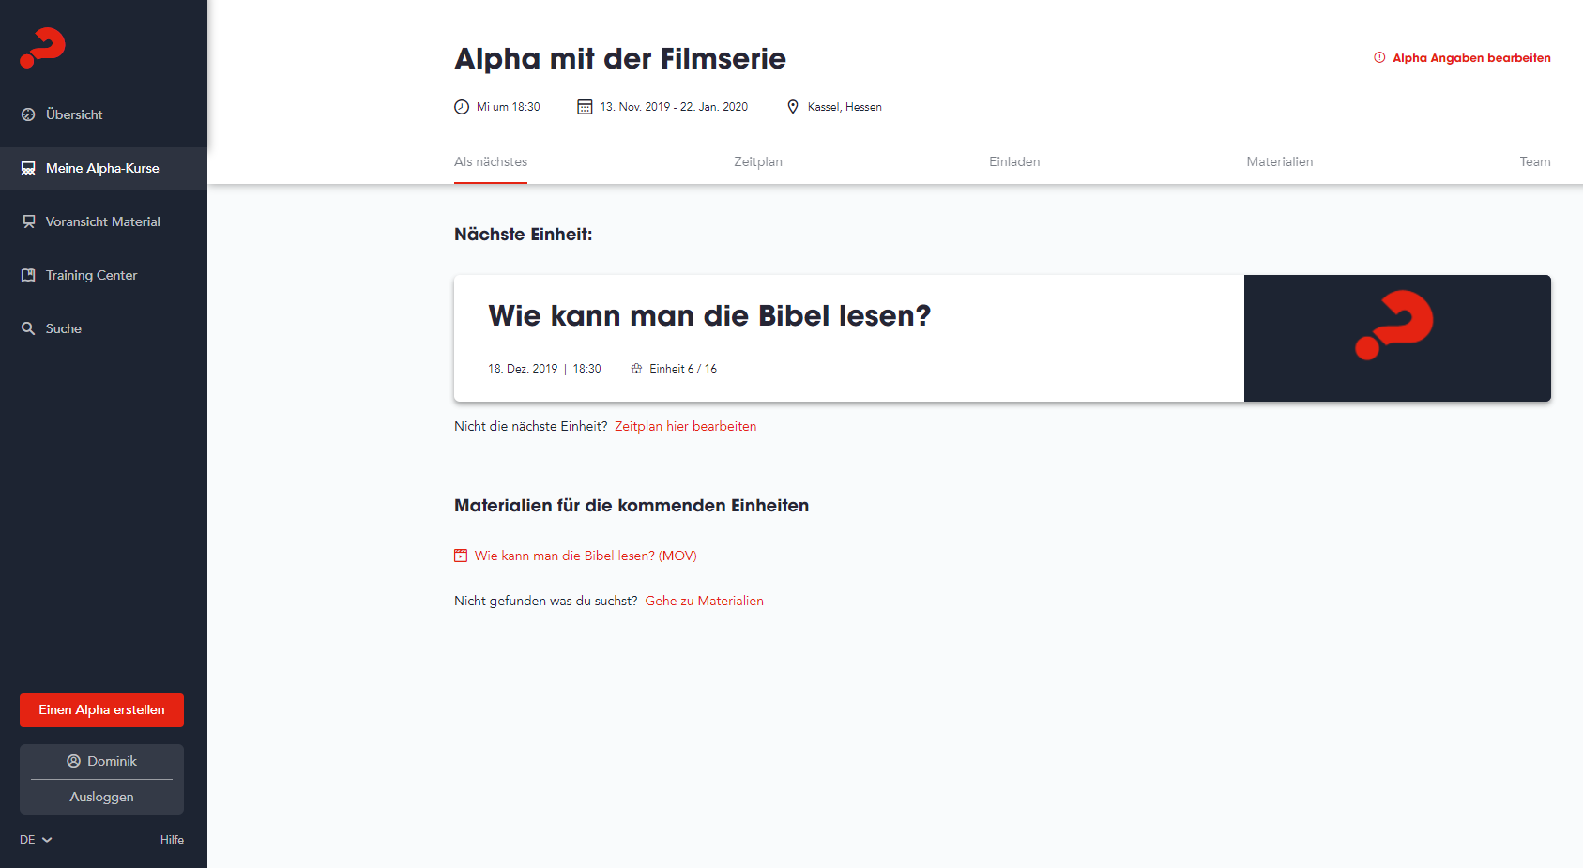Viewport: 1583px width, 868px height.
Task: Open the Team tab
Action: [x=1535, y=161]
